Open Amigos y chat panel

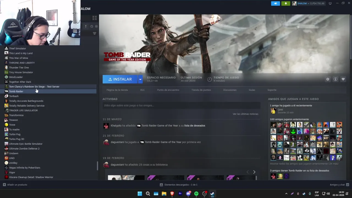[x=337, y=185]
